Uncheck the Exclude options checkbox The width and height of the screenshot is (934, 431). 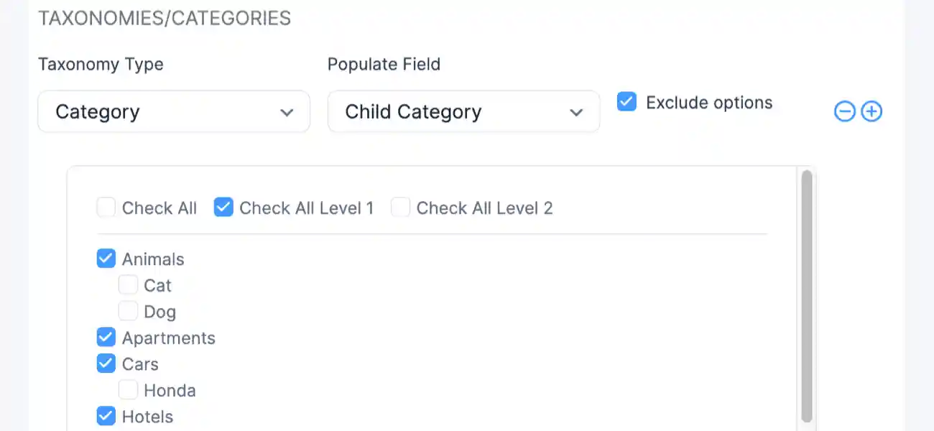point(626,102)
